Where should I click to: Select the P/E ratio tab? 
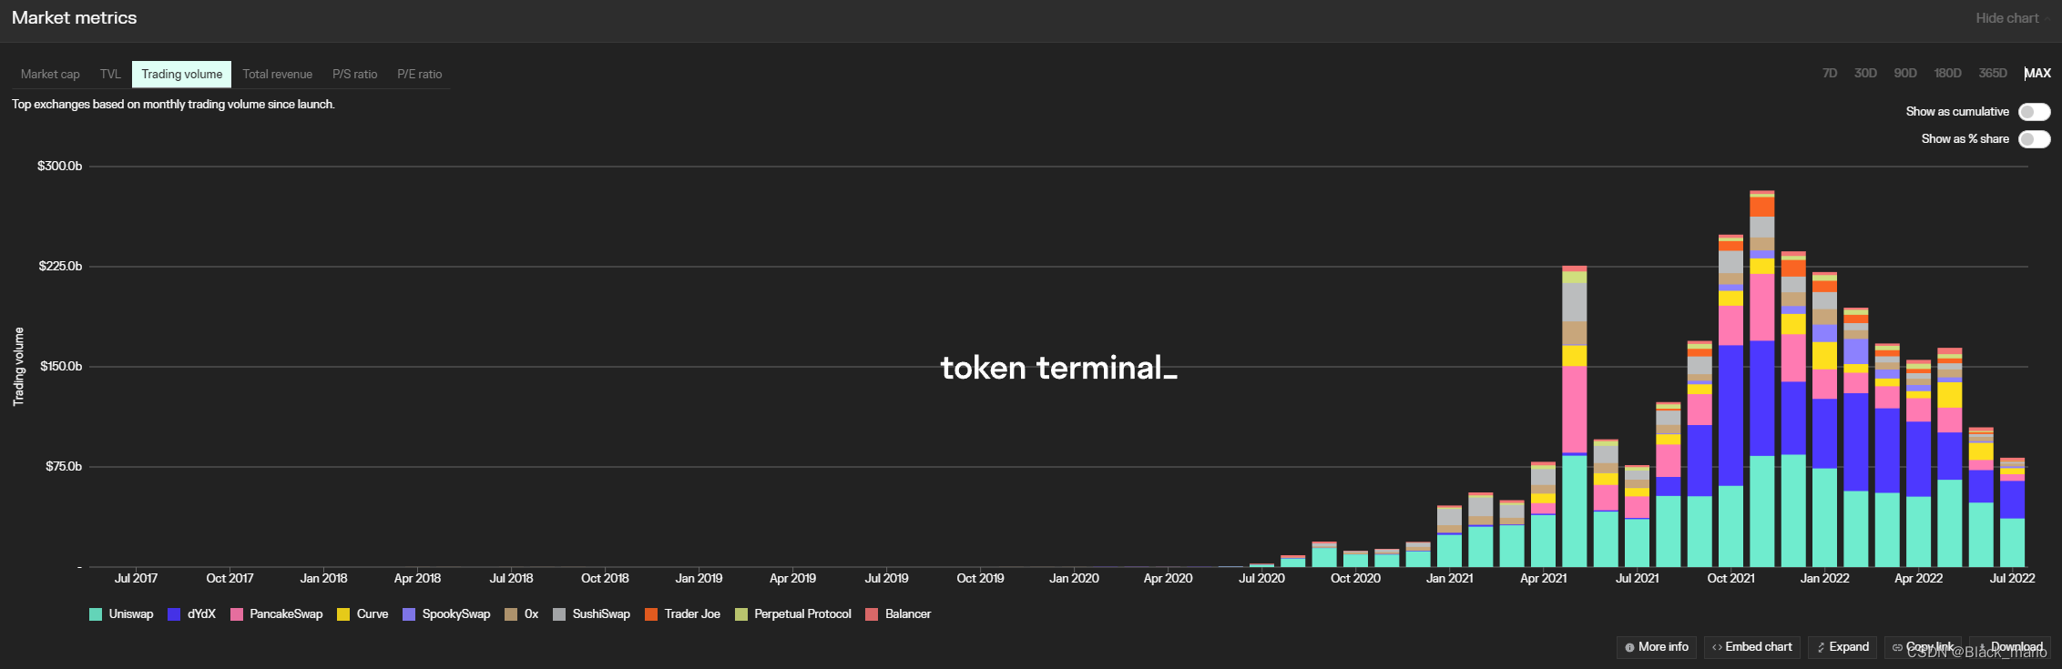click(419, 75)
